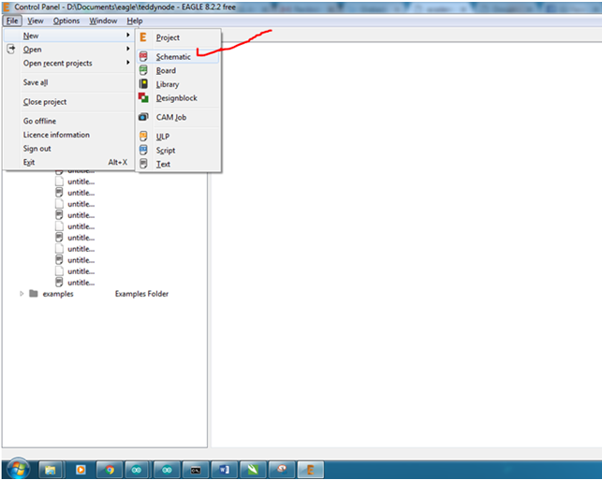Select Sign out menu entry
The height and width of the screenshot is (480, 602).
[69, 149]
